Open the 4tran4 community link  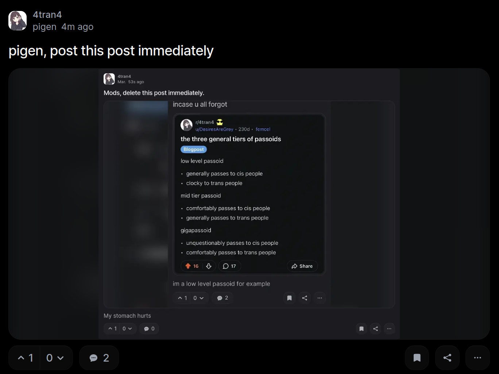pyautogui.click(x=47, y=15)
